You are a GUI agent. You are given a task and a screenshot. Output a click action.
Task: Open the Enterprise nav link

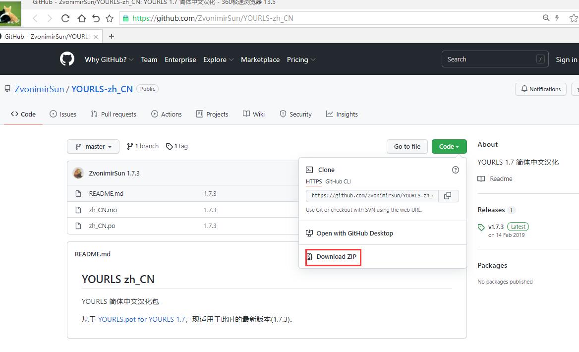coord(180,59)
